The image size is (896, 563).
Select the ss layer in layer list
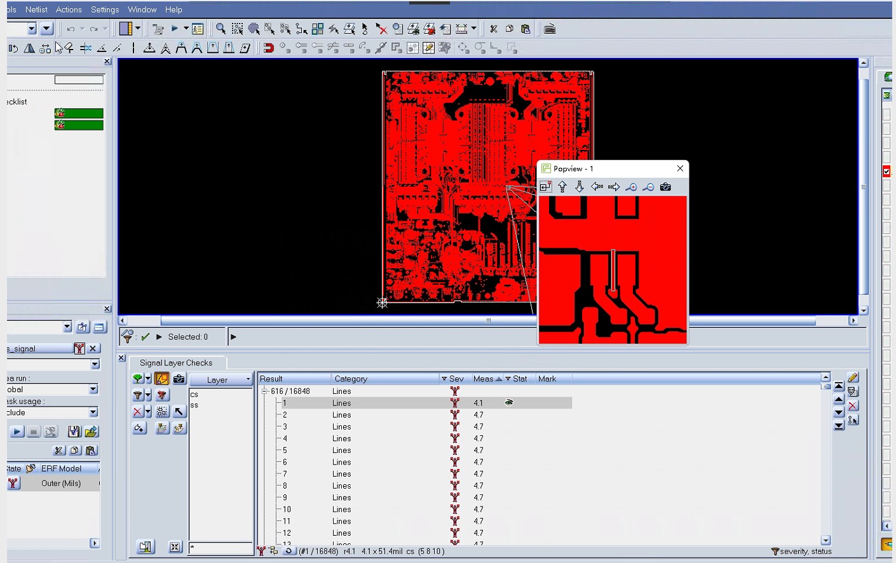(194, 405)
